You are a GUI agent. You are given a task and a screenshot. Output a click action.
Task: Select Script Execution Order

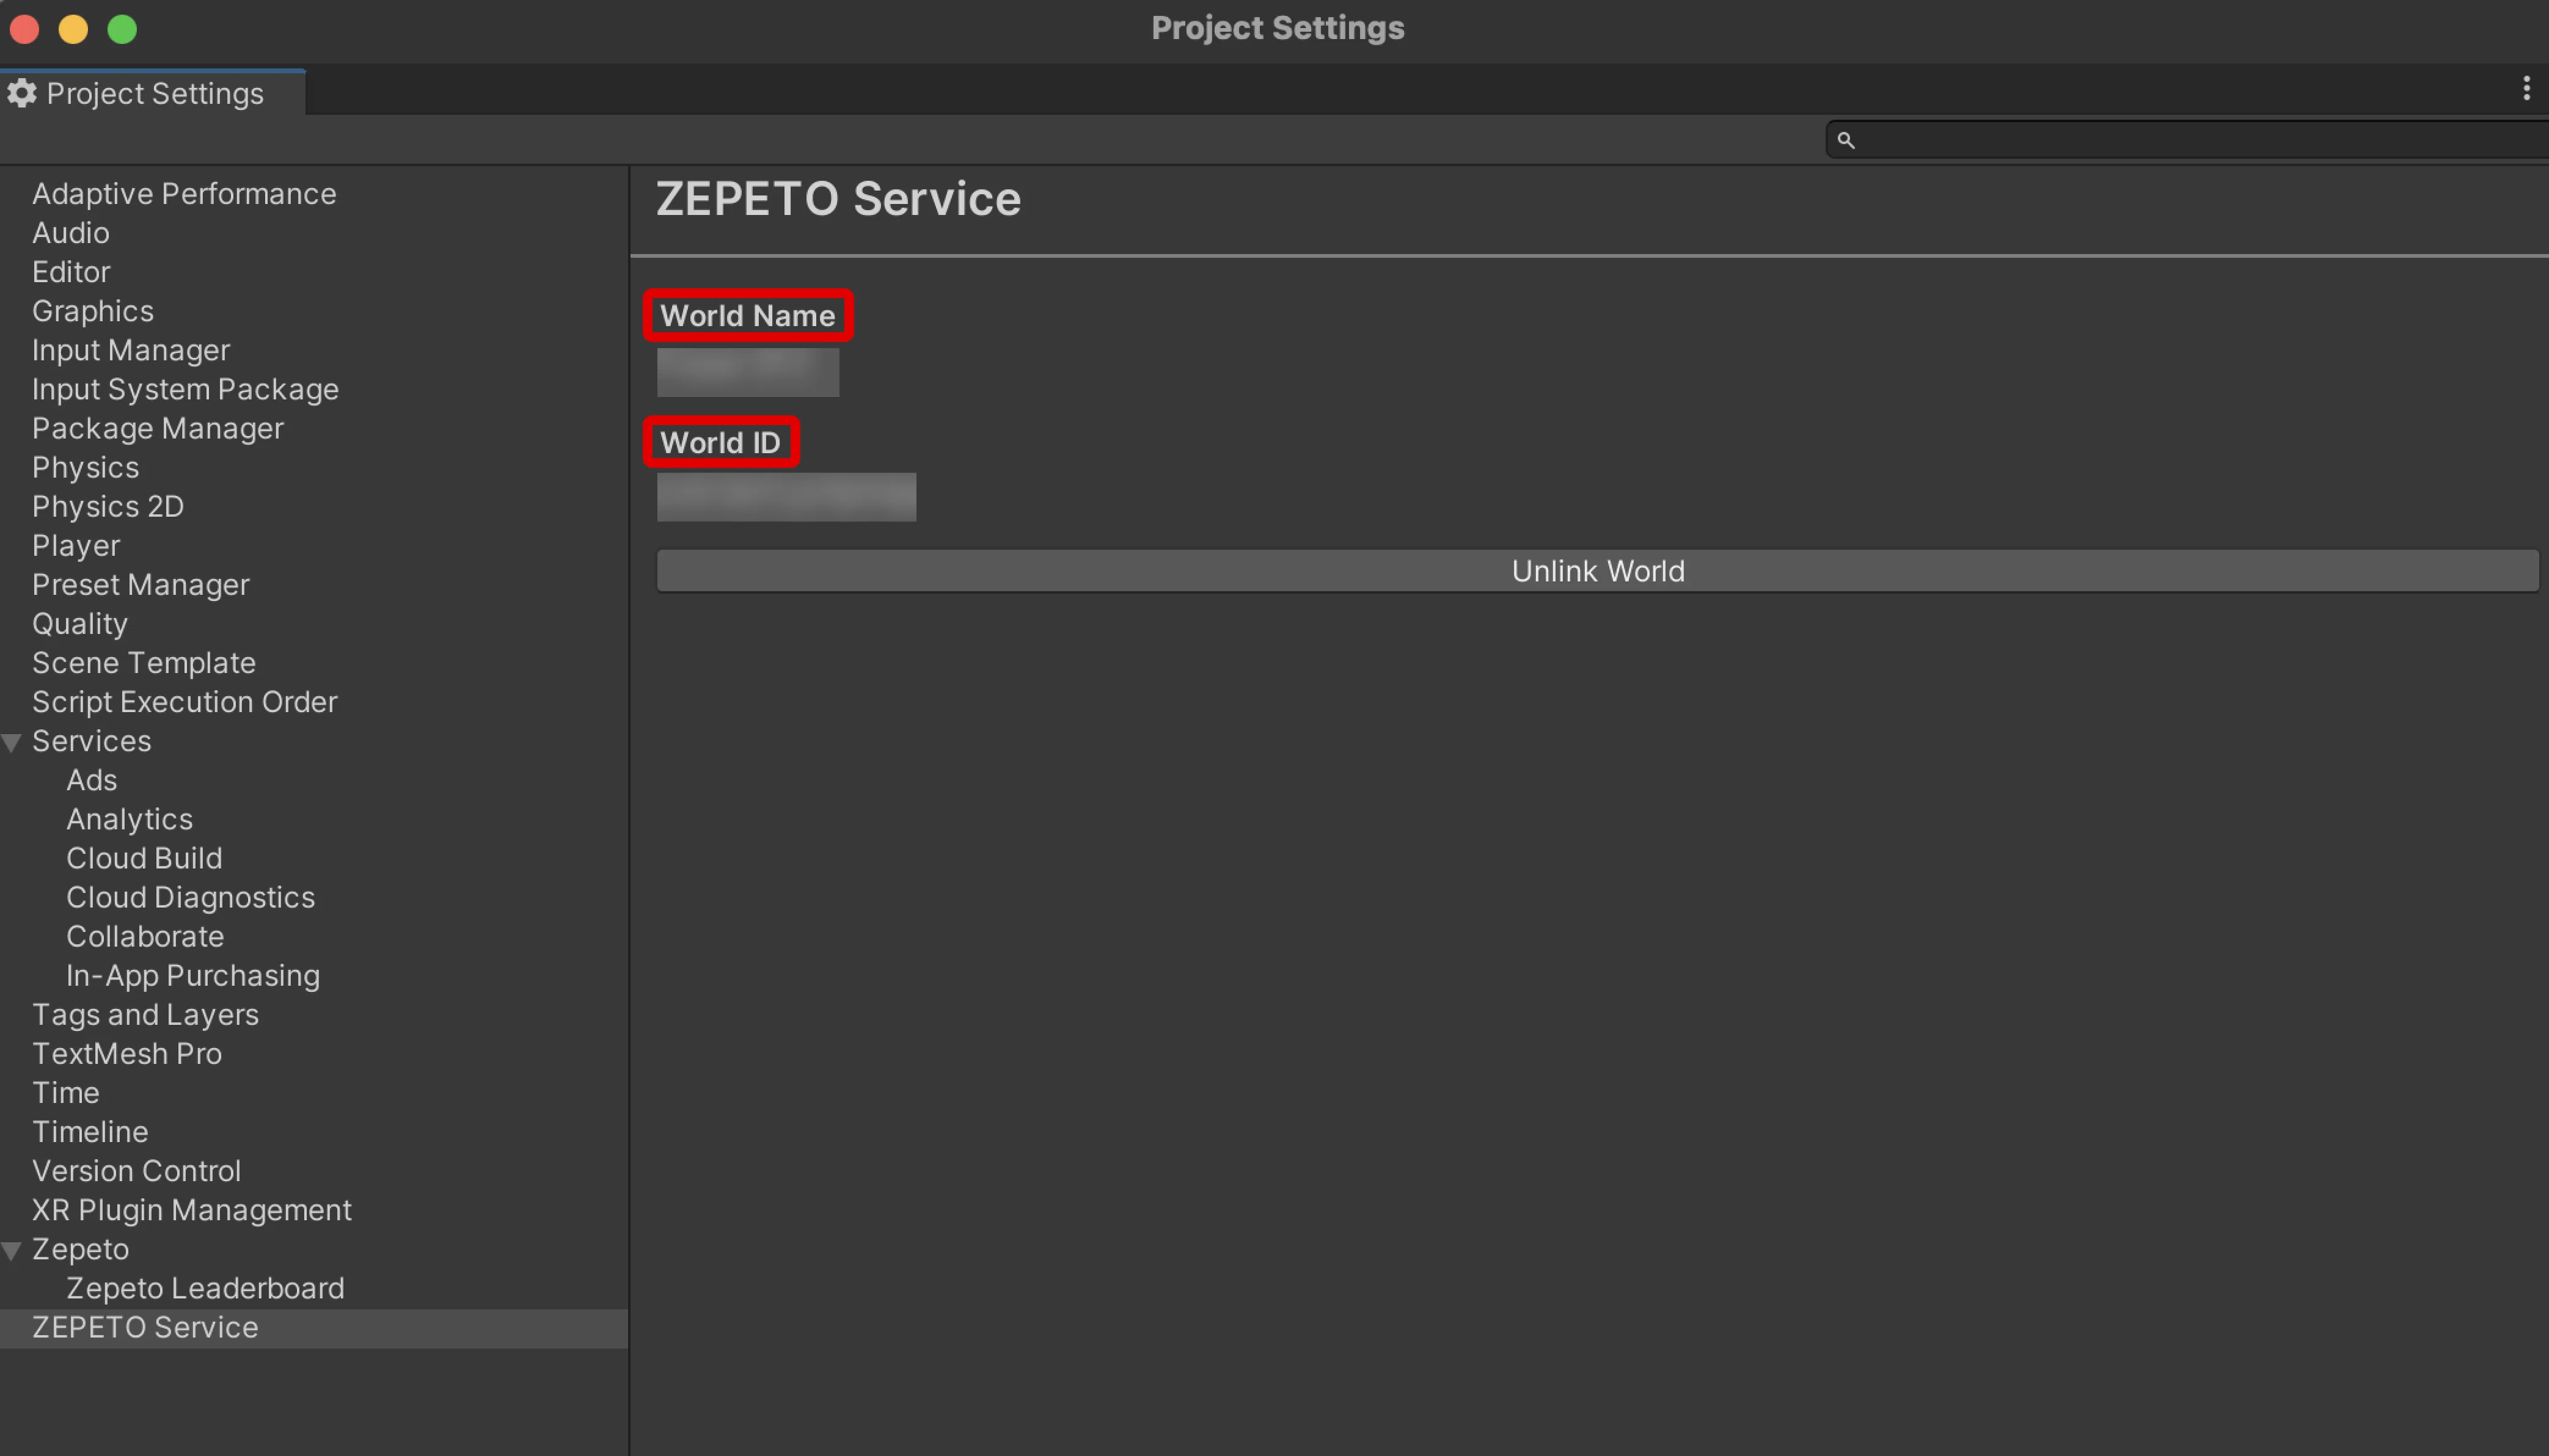coord(185,701)
